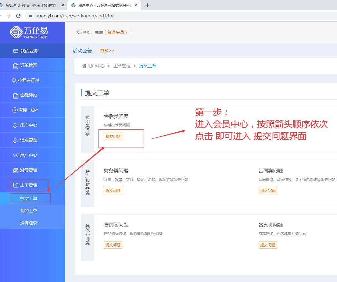Screen dimensions: 337x282
Task: Click 更多>> announcements link
Action: (107, 51)
